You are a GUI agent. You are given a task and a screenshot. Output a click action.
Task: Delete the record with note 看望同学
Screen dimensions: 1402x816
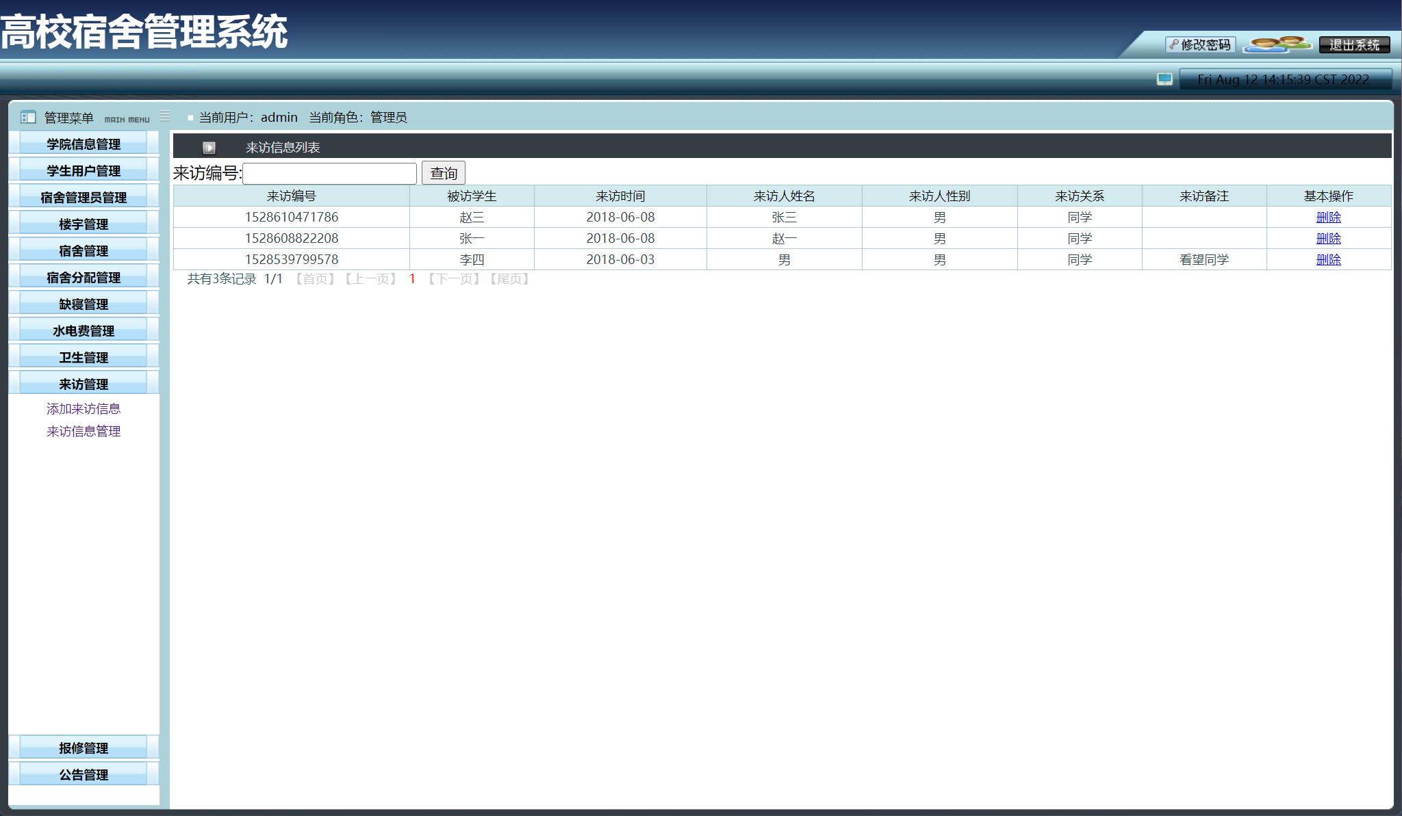[x=1328, y=259]
